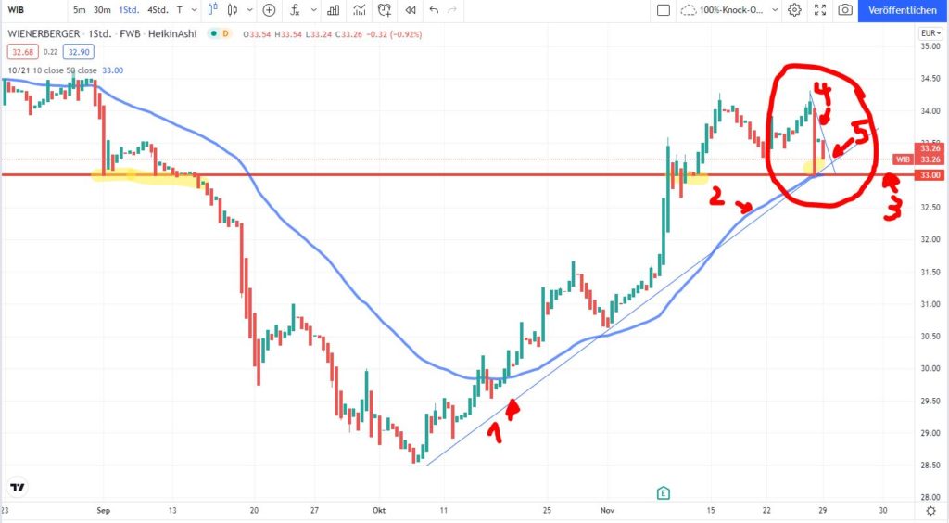Click the WIB 33.26 last price label
This screenshot has width=949, height=523.
pos(918,159)
